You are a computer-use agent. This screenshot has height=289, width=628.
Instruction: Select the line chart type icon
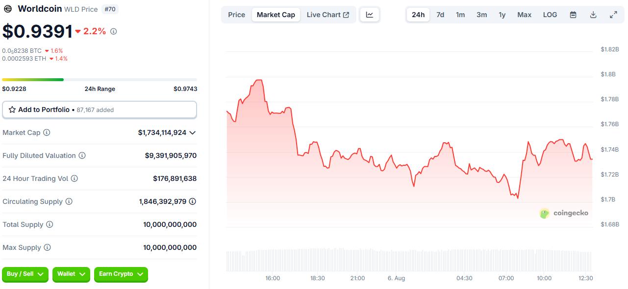pos(370,15)
